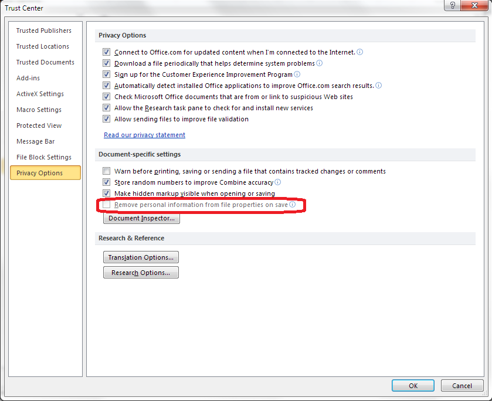Screen dimensions: 492x401
Task: Uncheck Connect to Office.com for updated content
Action: pos(107,52)
